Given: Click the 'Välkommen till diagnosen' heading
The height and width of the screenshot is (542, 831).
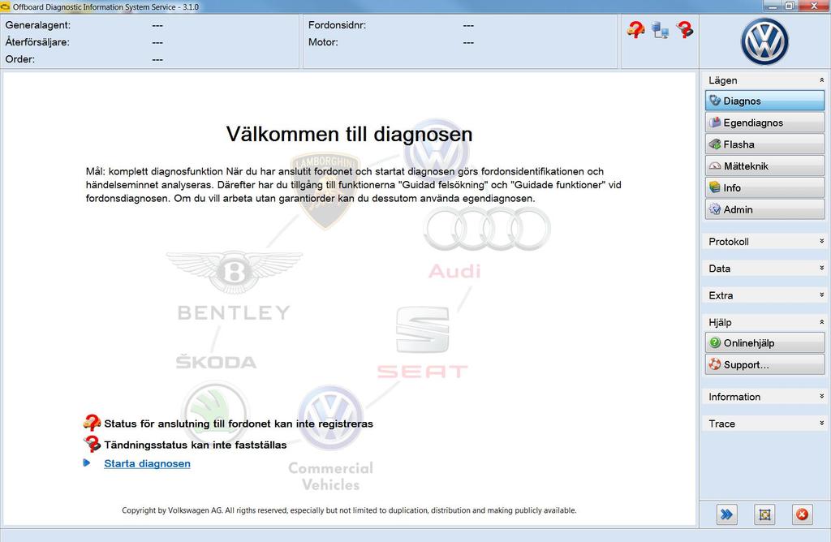Looking at the screenshot, I should 349,134.
